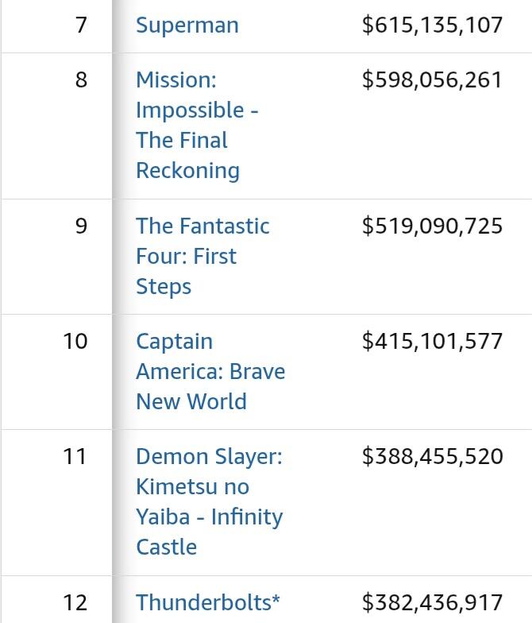Select the Thunderbolts* title link
Screen dimensions: 532x623
(207, 602)
